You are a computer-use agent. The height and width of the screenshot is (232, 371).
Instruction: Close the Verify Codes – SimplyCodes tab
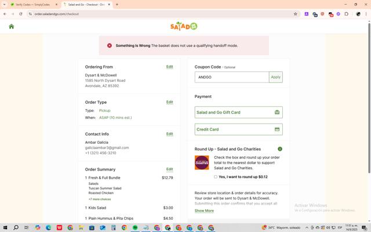pos(56,5)
